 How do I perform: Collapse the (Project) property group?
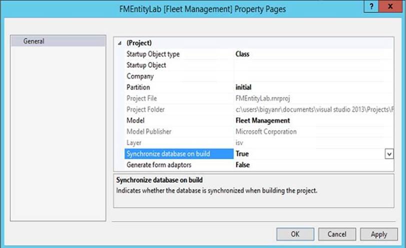[x=119, y=43]
